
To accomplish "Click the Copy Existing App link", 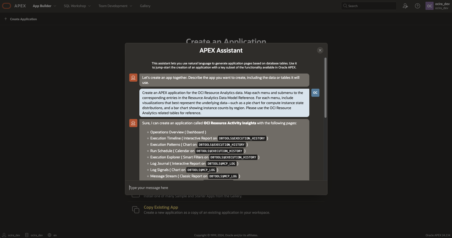I will tap(161, 207).
